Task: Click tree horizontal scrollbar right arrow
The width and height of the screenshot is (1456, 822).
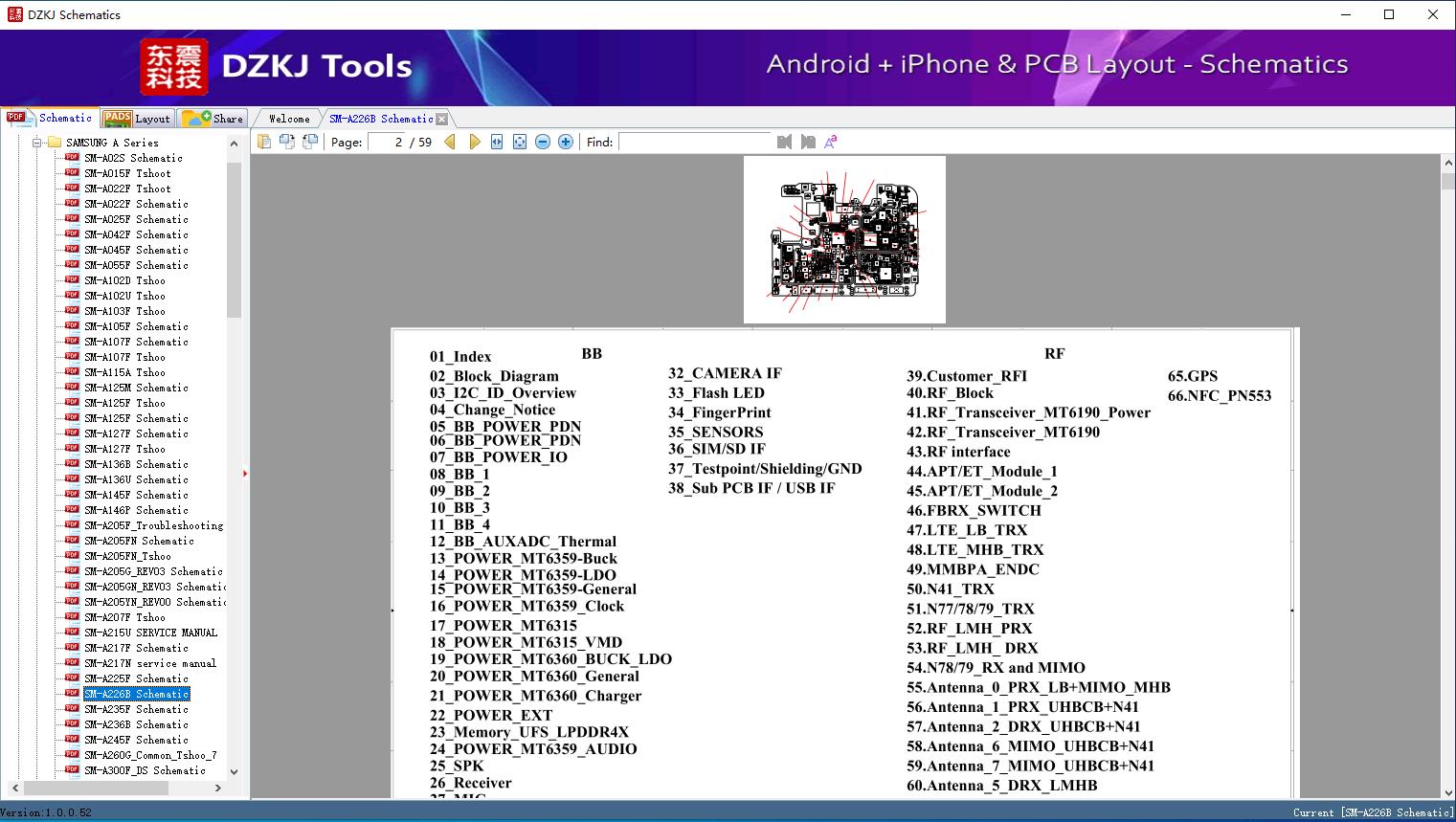Action: pyautogui.click(x=217, y=788)
